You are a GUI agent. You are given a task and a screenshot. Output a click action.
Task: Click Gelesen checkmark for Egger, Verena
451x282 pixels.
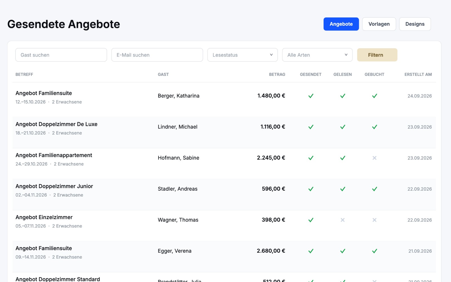point(343,251)
